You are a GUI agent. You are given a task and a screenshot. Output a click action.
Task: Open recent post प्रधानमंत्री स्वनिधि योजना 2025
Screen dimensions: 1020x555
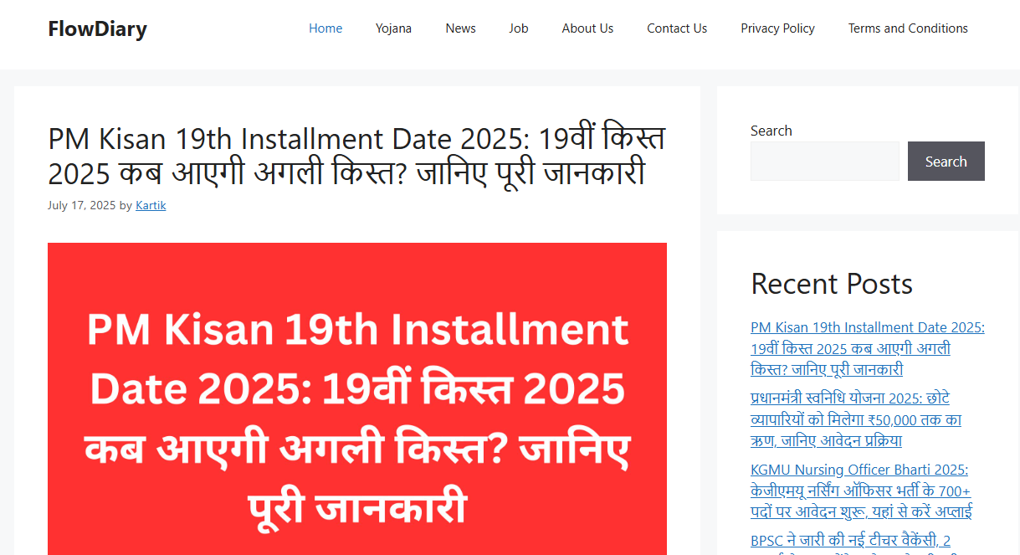coord(856,419)
